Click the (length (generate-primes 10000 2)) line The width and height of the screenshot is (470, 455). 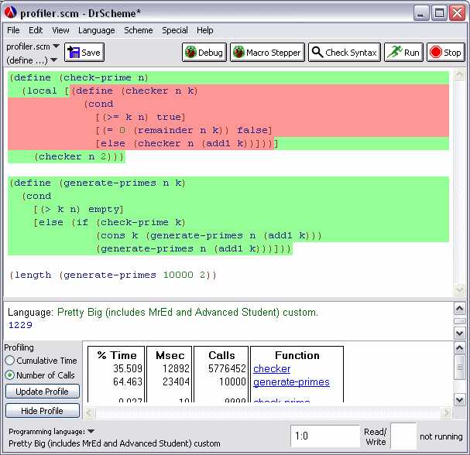pyautogui.click(x=113, y=275)
